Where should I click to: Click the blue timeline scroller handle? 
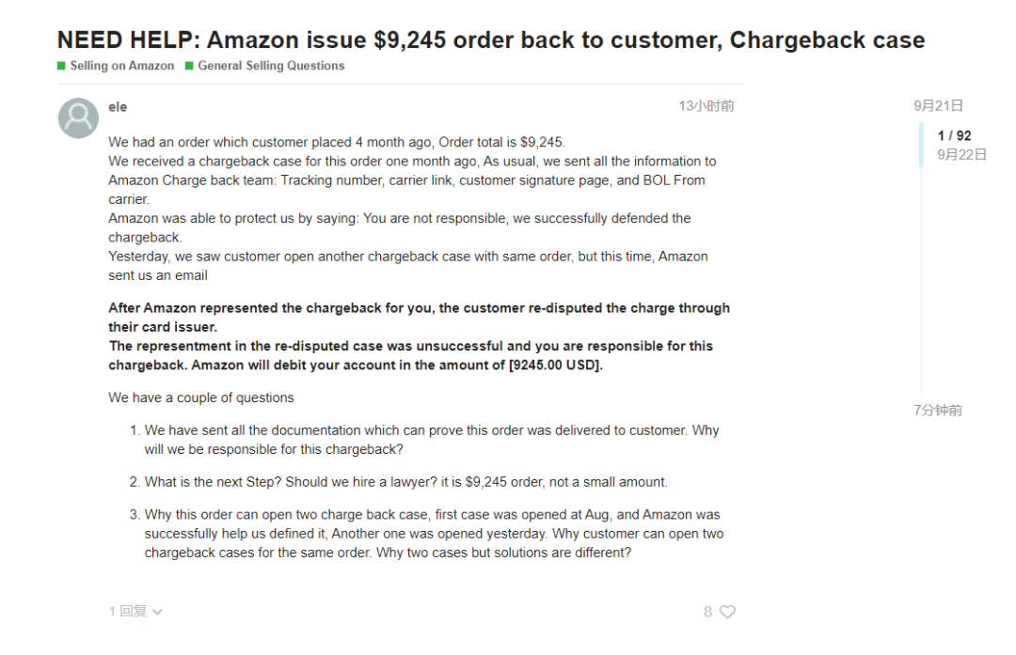click(x=921, y=145)
